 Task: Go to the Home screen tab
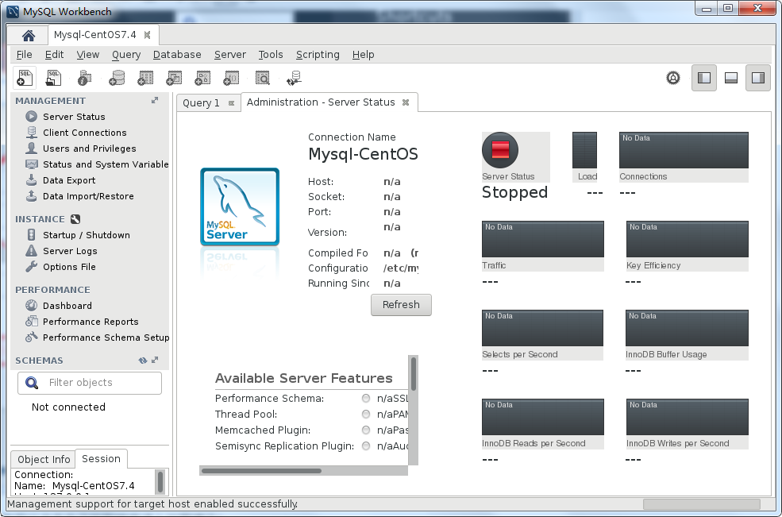[29, 36]
